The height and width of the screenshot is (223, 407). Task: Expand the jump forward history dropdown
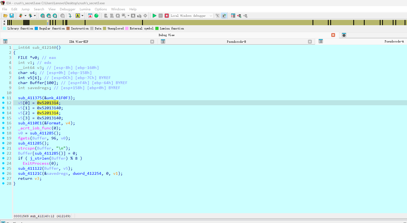[35, 16]
